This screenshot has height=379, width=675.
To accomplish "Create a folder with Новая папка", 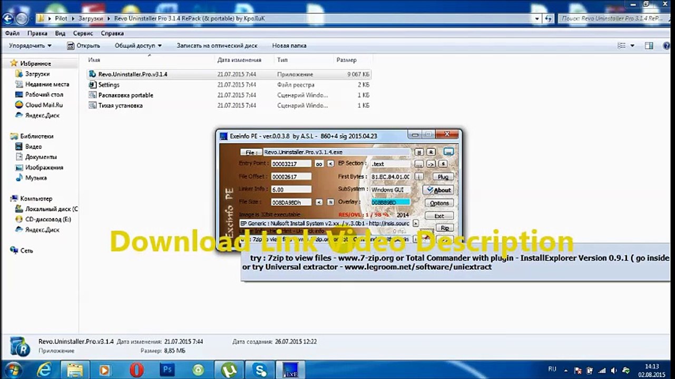I will pos(289,46).
